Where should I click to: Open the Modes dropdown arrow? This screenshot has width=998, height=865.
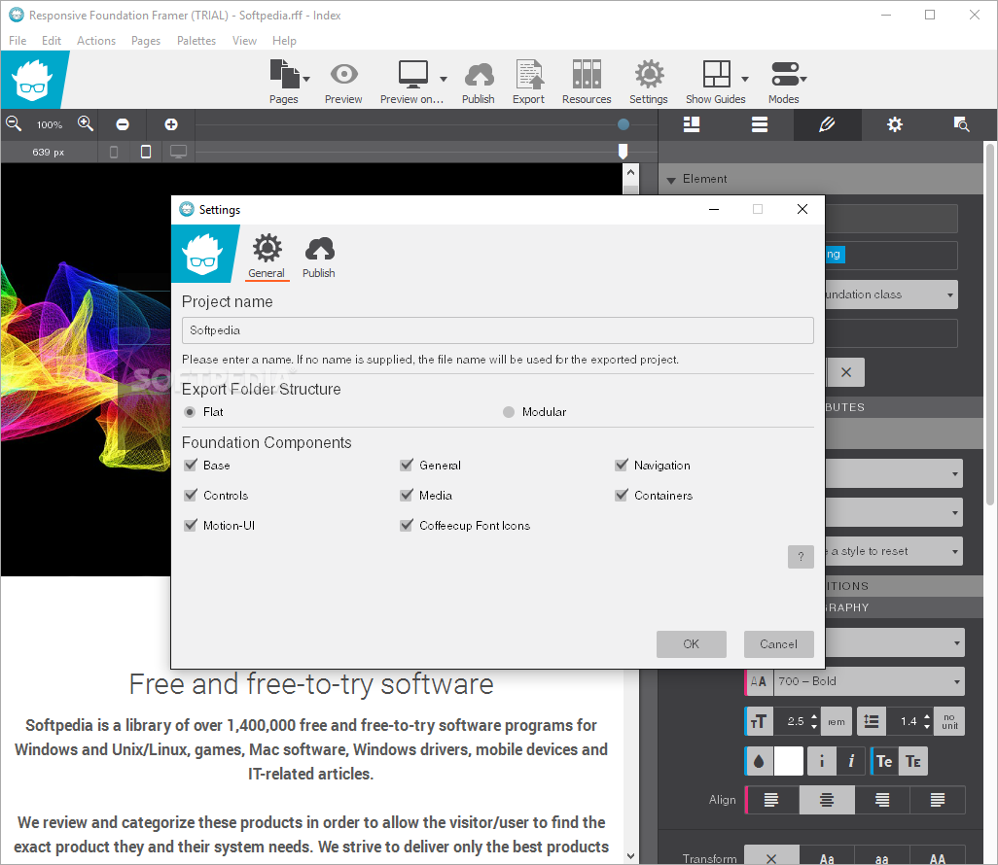[x=803, y=80]
